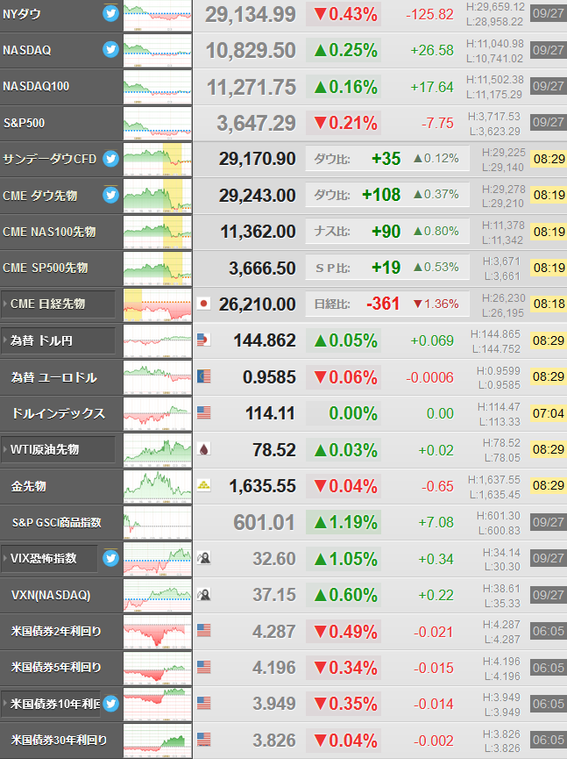Click the ナス比 +90 box
567x759 pixels.
pos(387,232)
